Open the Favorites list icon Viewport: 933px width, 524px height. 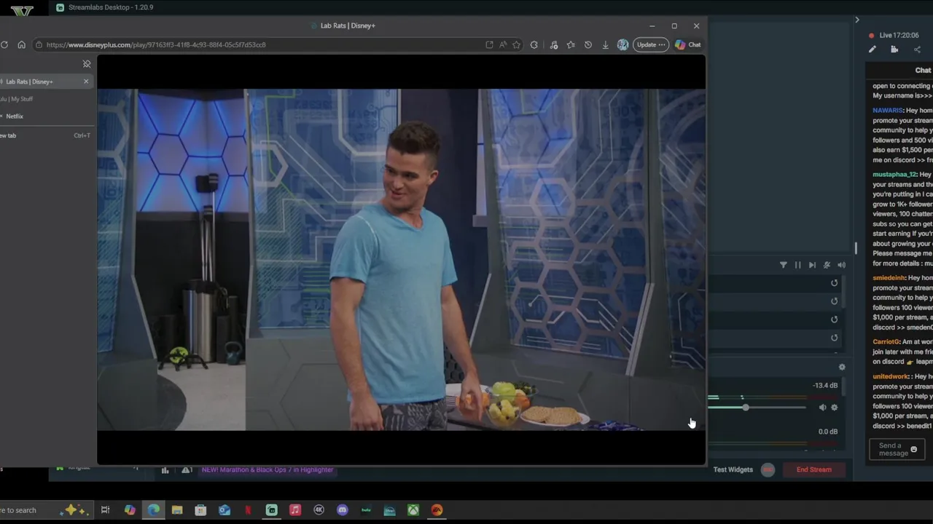[x=571, y=44]
